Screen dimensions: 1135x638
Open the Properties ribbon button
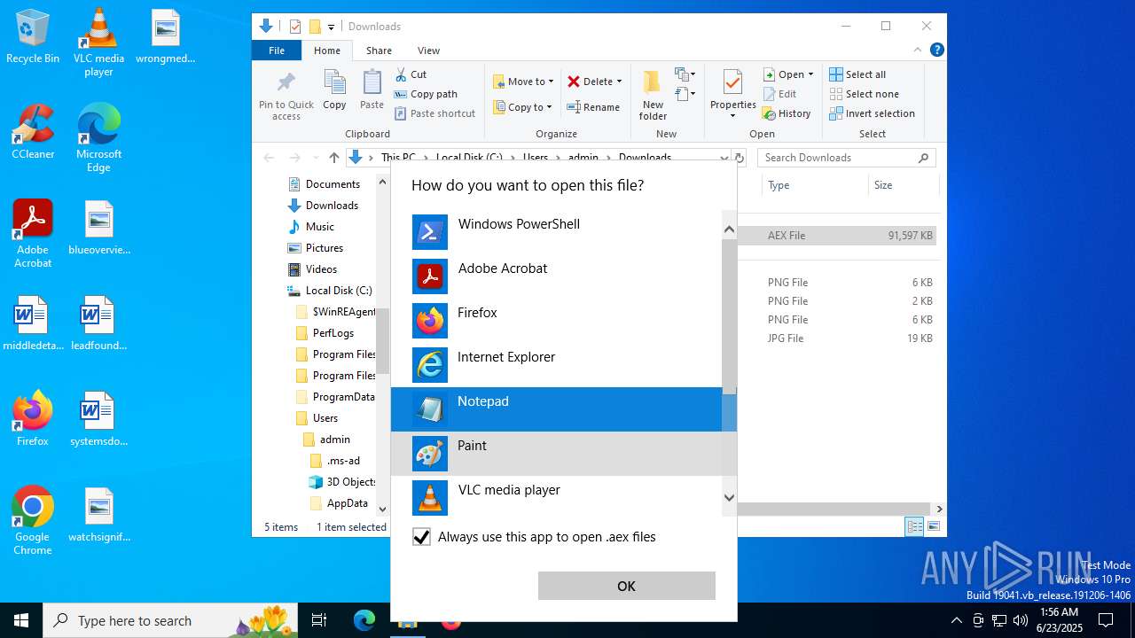tap(732, 94)
